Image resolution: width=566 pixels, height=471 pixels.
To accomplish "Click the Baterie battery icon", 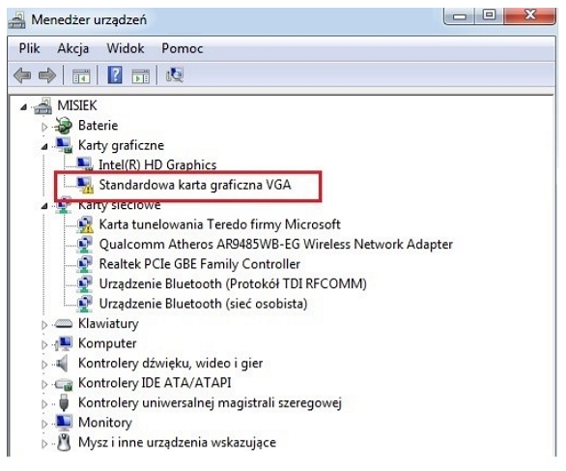I will point(64,126).
